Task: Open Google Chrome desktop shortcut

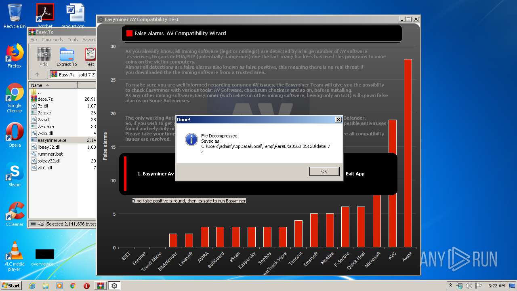Action: [x=15, y=98]
